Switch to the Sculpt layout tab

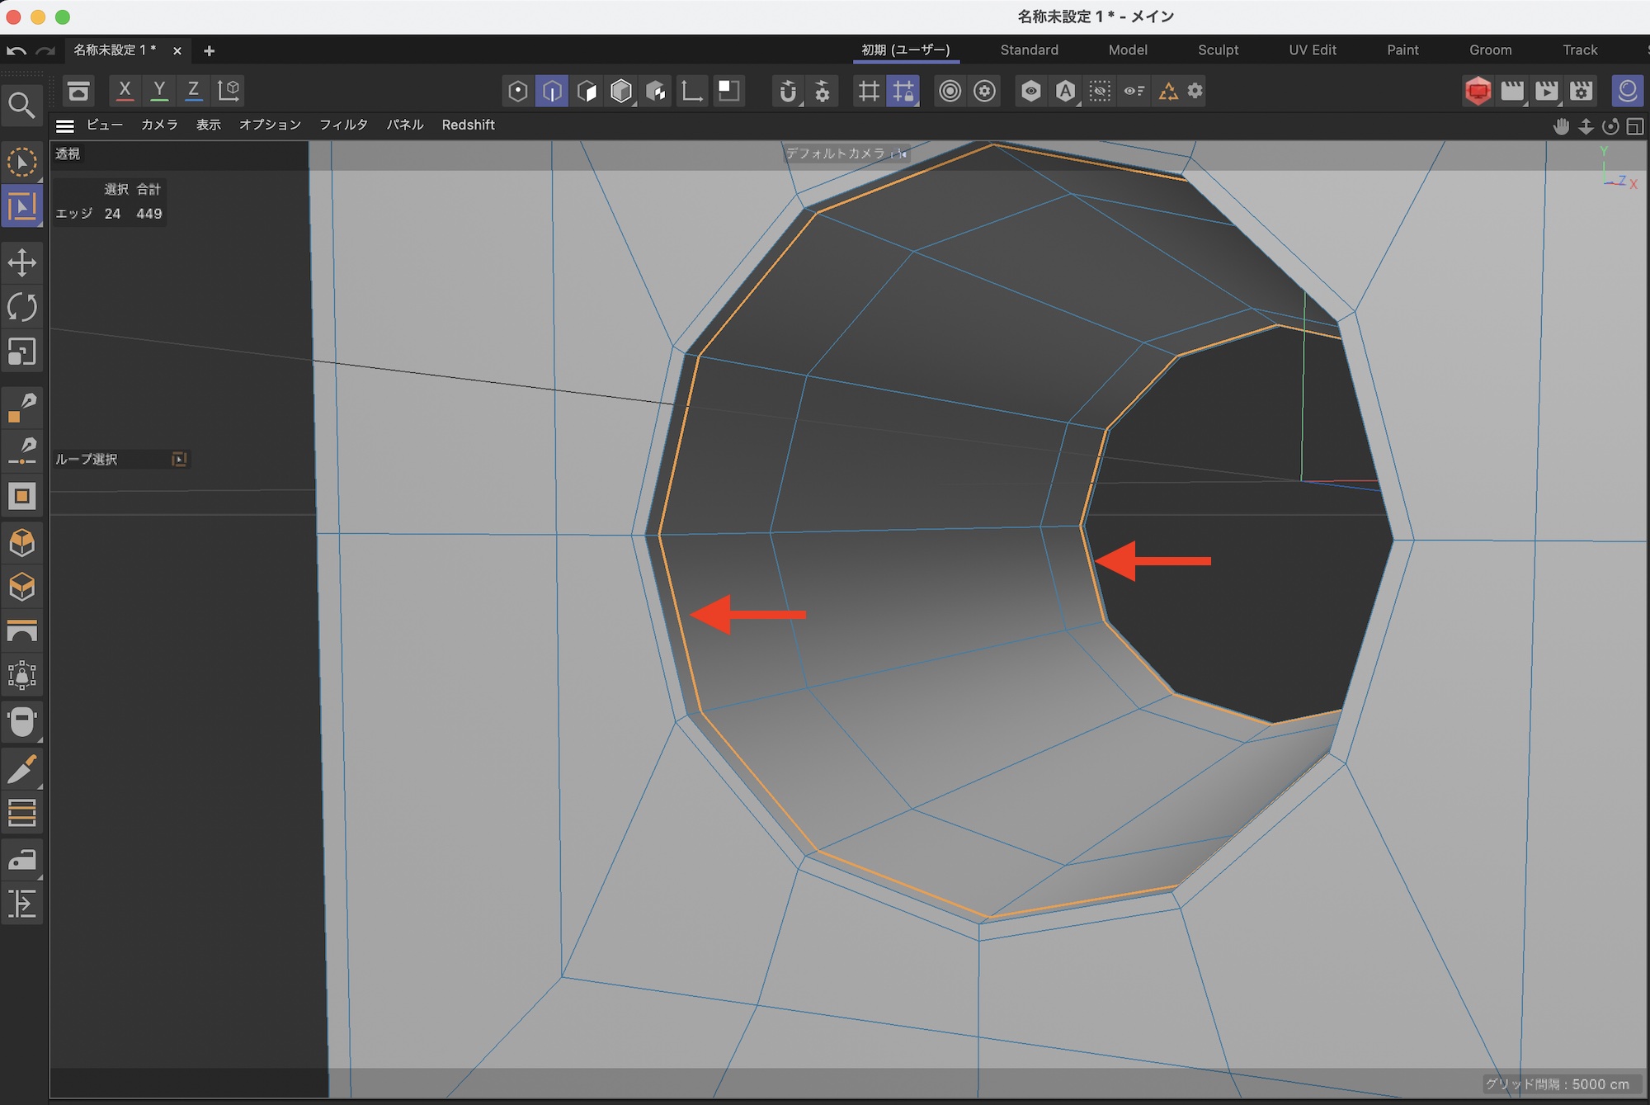point(1218,50)
